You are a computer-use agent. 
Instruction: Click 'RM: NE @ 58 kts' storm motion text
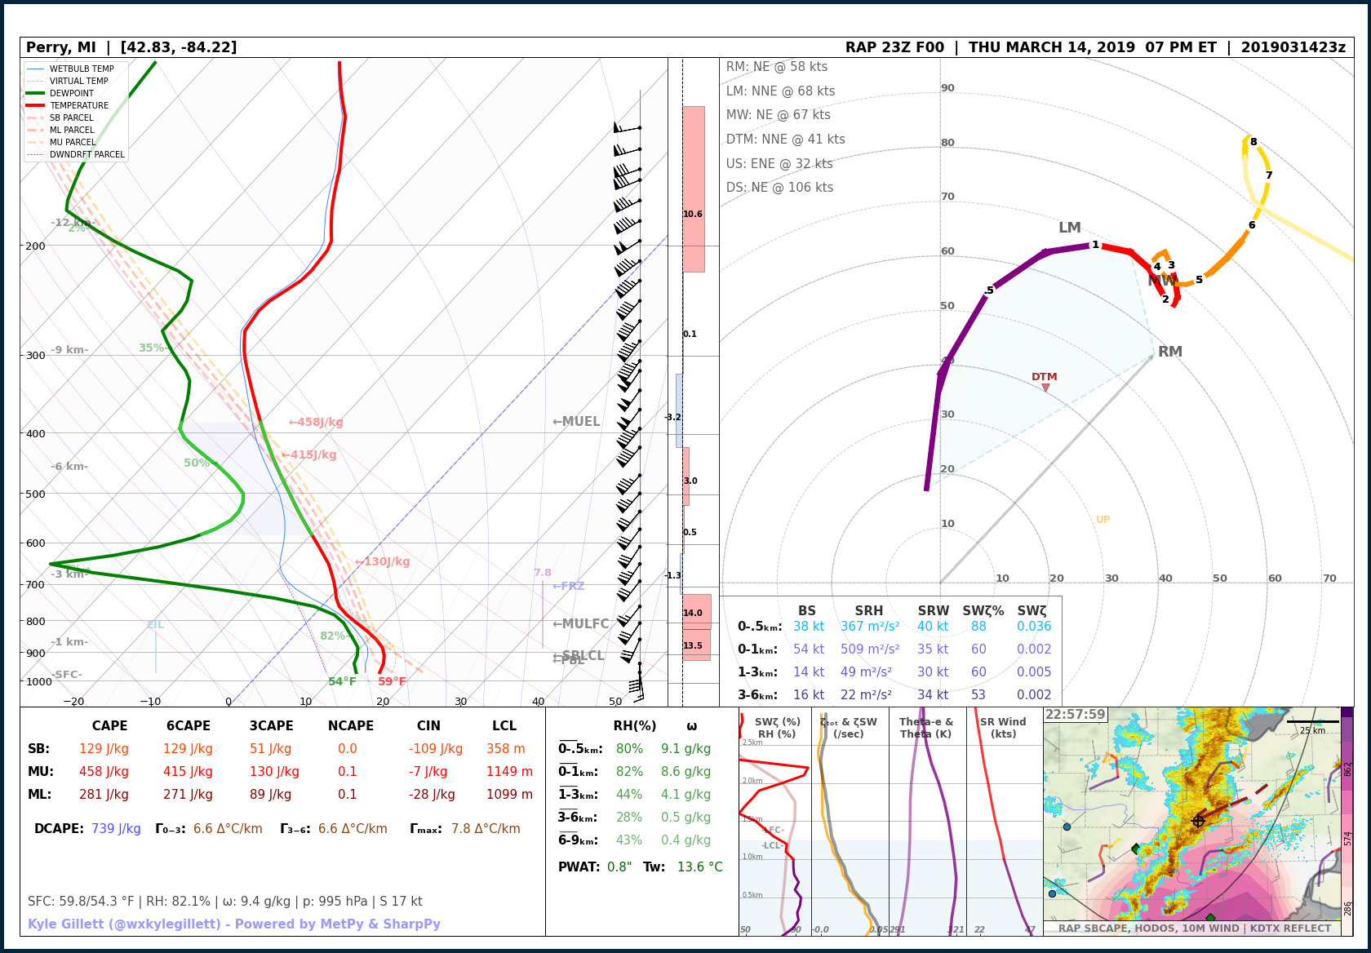tap(777, 67)
